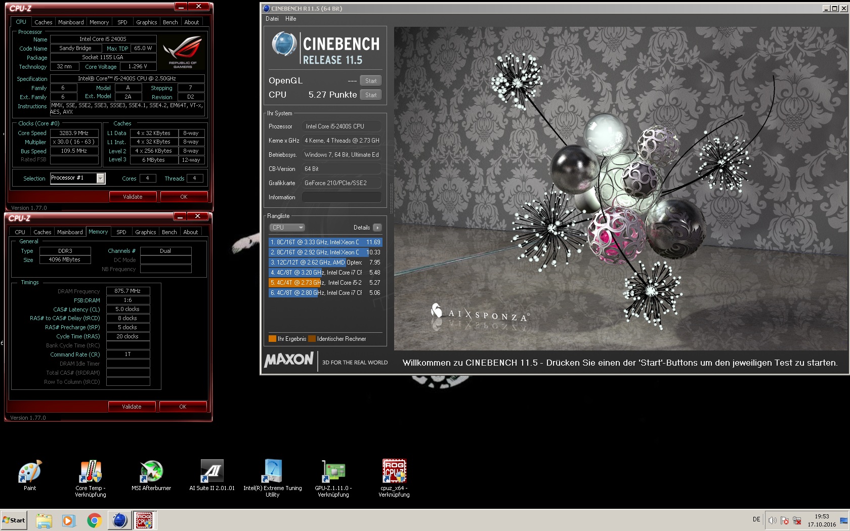This screenshot has width=850, height=531.
Task: Open Google Chrome from the taskbar
Action: (94, 520)
